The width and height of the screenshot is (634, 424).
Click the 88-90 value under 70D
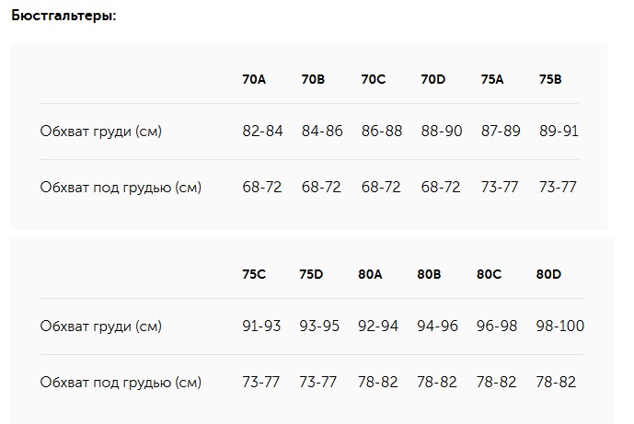441,131
